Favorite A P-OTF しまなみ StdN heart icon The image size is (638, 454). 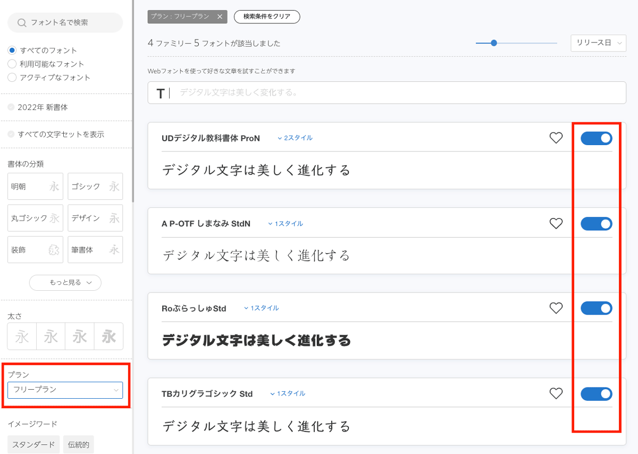556,224
